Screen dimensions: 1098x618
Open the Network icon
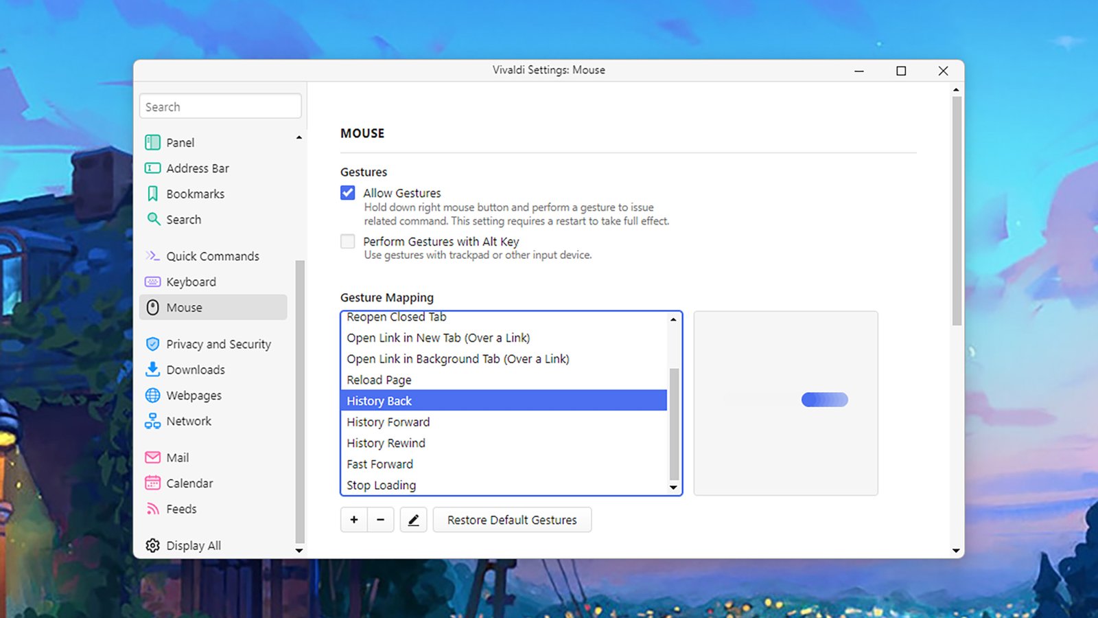click(153, 421)
